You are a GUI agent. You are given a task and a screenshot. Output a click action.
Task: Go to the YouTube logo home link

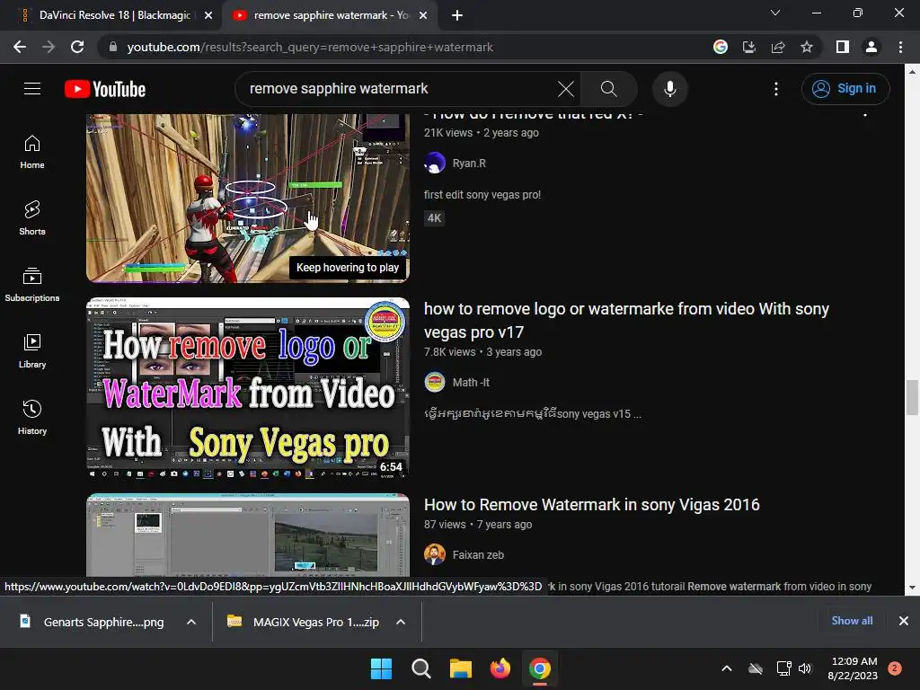pos(105,89)
